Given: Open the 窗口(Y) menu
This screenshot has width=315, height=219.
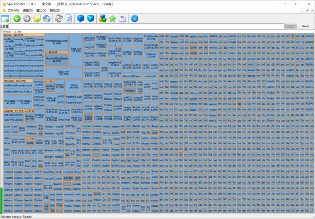Looking at the screenshot, I should (x=41, y=10).
